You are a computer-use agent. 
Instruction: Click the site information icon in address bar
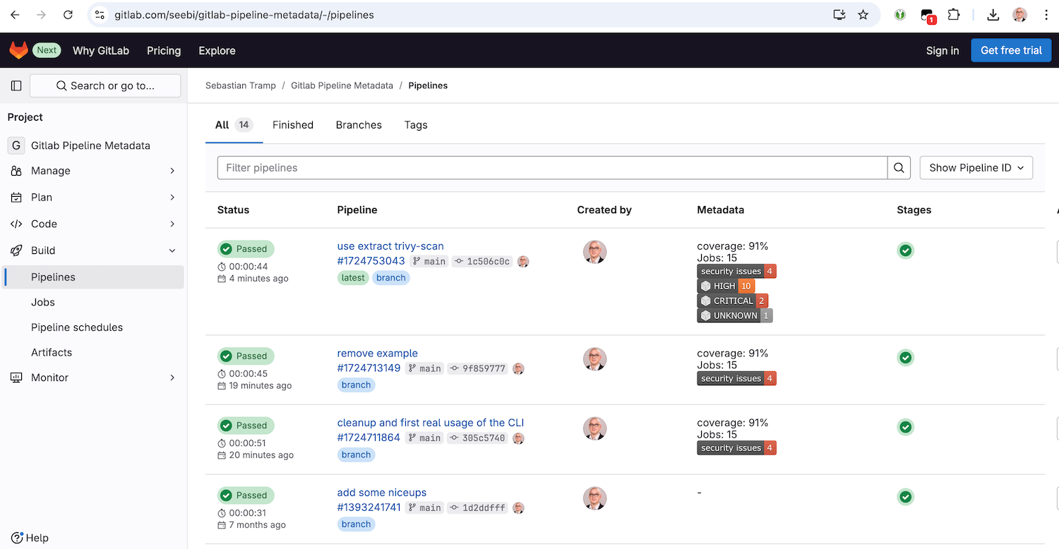pos(100,15)
